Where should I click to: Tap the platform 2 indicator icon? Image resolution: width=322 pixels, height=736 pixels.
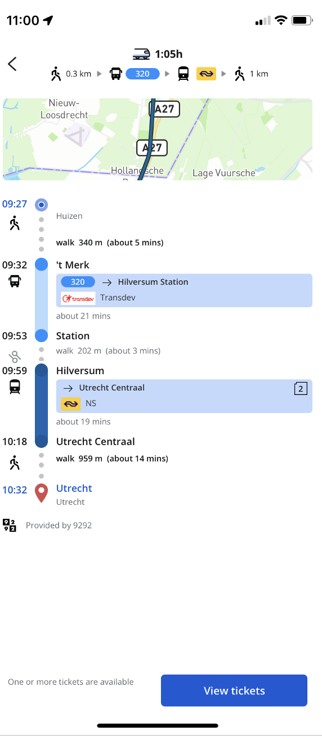[301, 388]
